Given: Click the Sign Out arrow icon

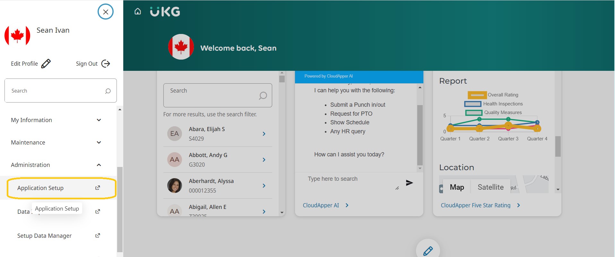Looking at the screenshot, I should click(x=106, y=63).
